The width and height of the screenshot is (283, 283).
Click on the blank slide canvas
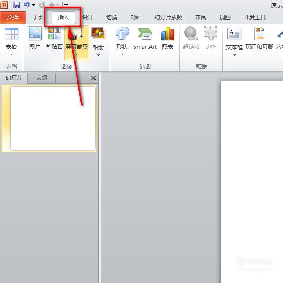252,181
